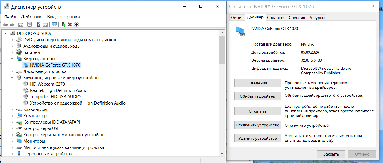Switch to the Общие tab
The width and height of the screenshot is (383, 163).
237,18
